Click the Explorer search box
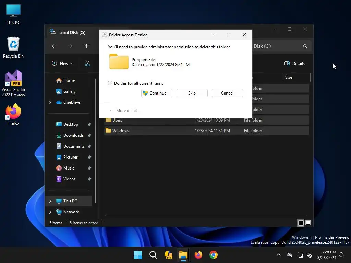This screenshot has width=351, height=263. (x=282, y=46)
